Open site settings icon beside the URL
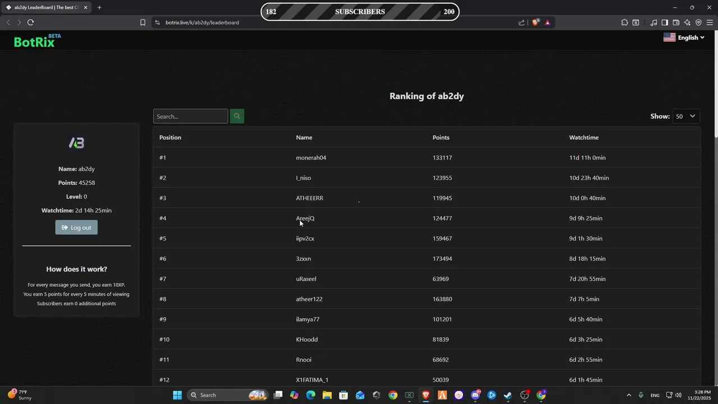The height and width of the screenshot is (404, 718). (157, 22)
